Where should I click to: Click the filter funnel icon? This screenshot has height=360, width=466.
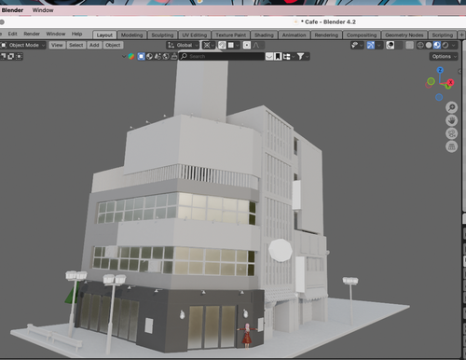(300, 57)
